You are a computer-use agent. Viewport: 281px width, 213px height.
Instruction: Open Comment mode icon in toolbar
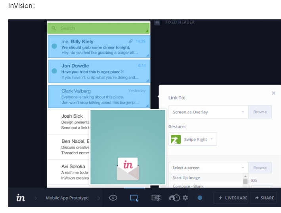click(x=156, y=198)
